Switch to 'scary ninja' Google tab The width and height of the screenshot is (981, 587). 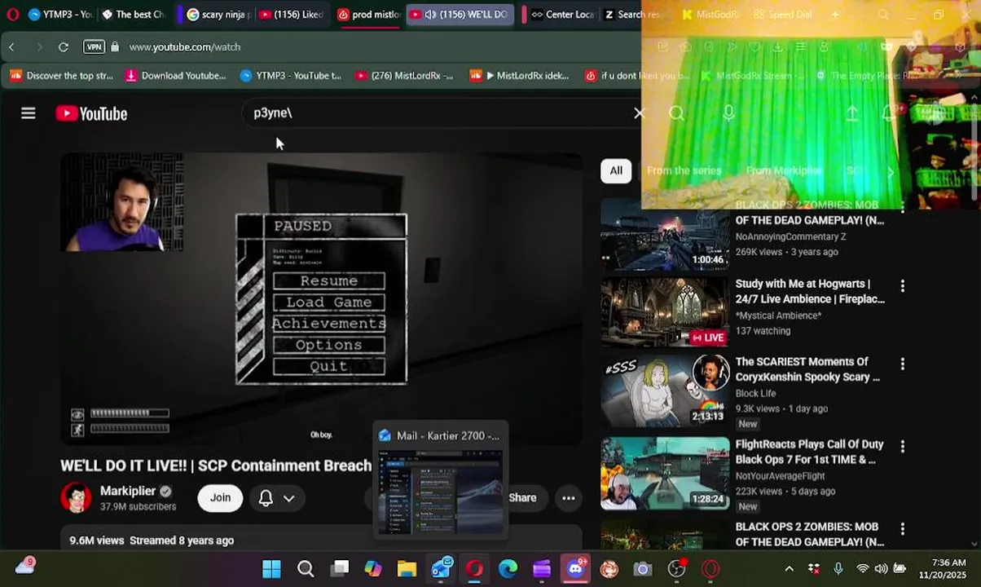[x=217, y=15]
